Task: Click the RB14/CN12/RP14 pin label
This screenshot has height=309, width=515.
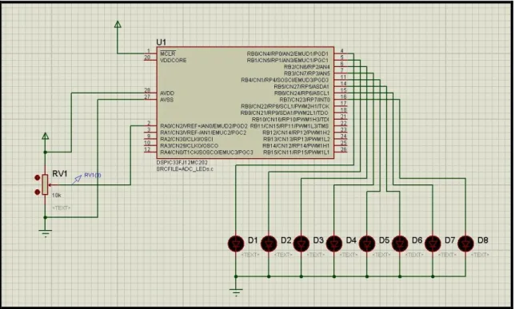Action: click(296, 145)
